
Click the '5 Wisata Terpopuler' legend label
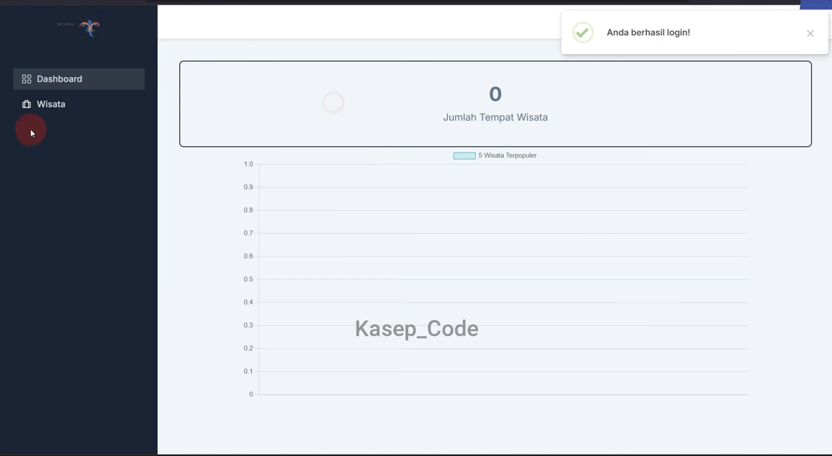pos(507,155)
